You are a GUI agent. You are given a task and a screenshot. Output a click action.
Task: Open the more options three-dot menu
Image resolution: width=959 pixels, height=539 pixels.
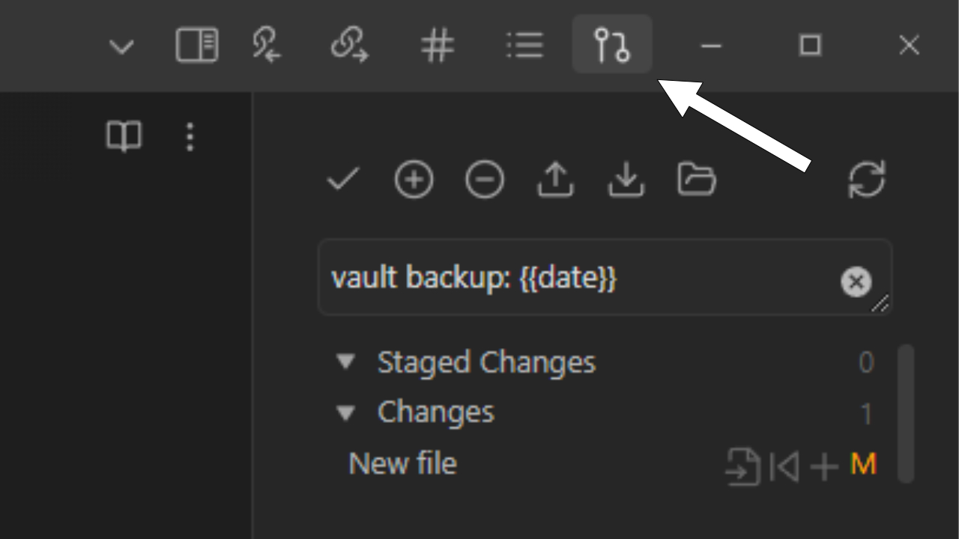tap(190, 136)
